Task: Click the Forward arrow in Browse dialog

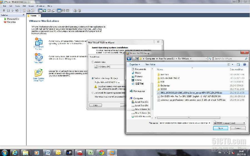Action: pyautogui.click(x=134, y=59)
